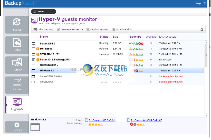Click the Windows 8.1 VM thumbnail
211x140 pixels.
pos(35,127)
